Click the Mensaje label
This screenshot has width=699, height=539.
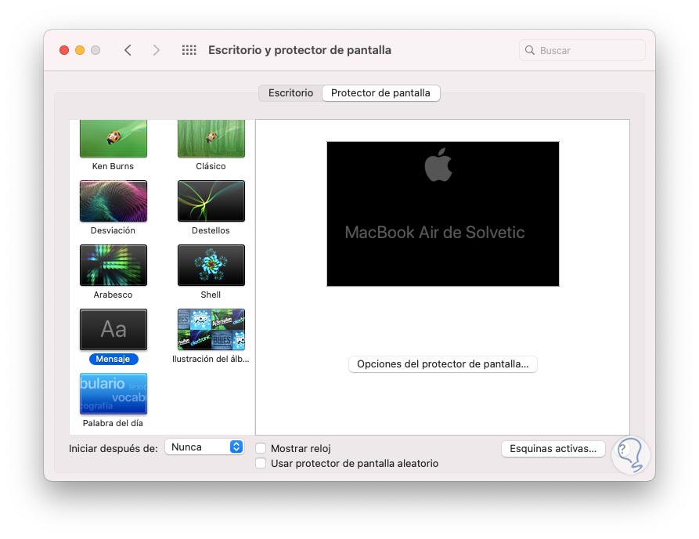tap(113, 359)
